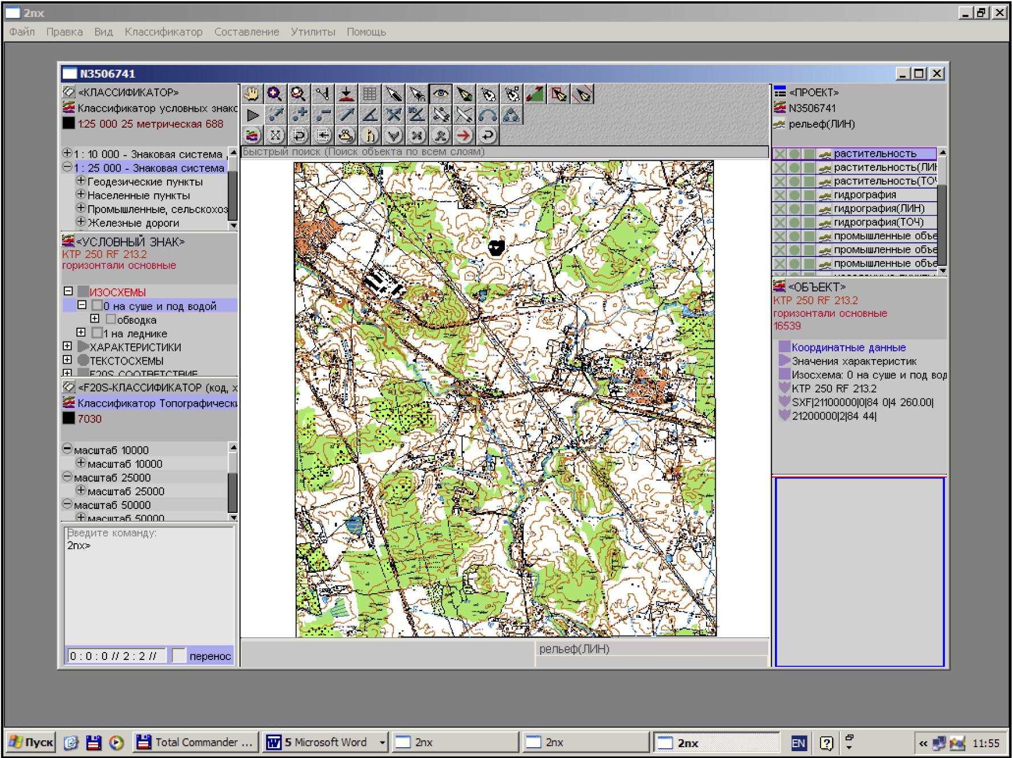Activate the zoom-in magnifier tool

click(x=275, y=94)
